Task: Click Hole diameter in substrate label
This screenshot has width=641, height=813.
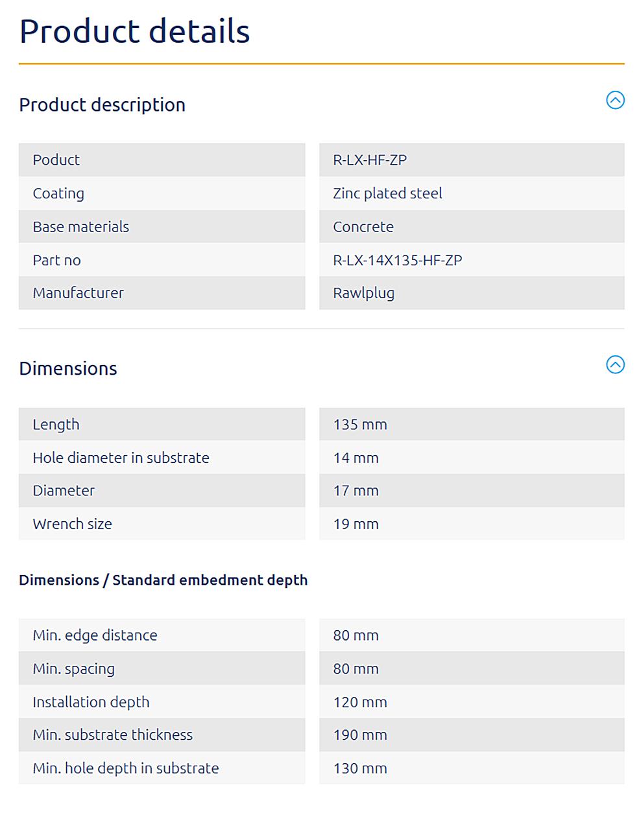Action: point(121,458)
